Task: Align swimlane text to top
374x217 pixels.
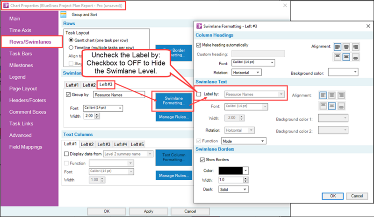Action: pyautogui.click(x=323, y=106)
